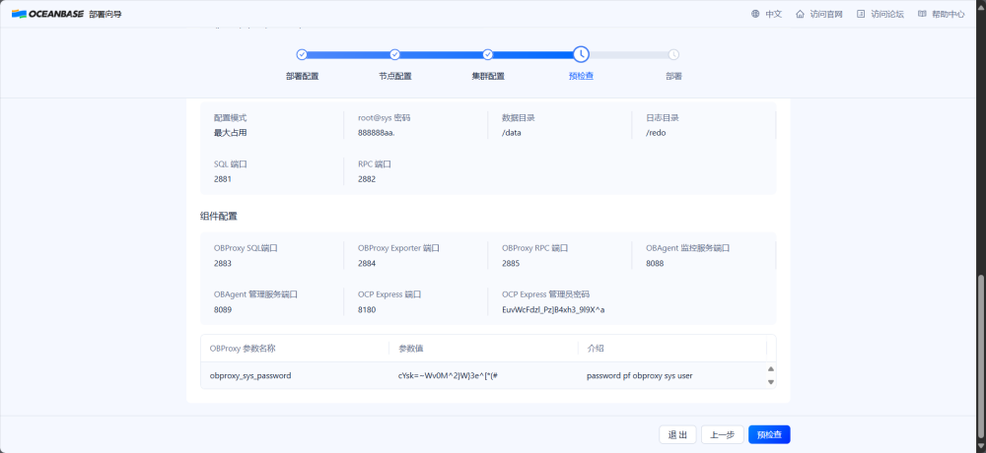The width and height of the screenshot is (986, 453).
Task: Click the 数据目录 label
Action: (x=519, y=117)
